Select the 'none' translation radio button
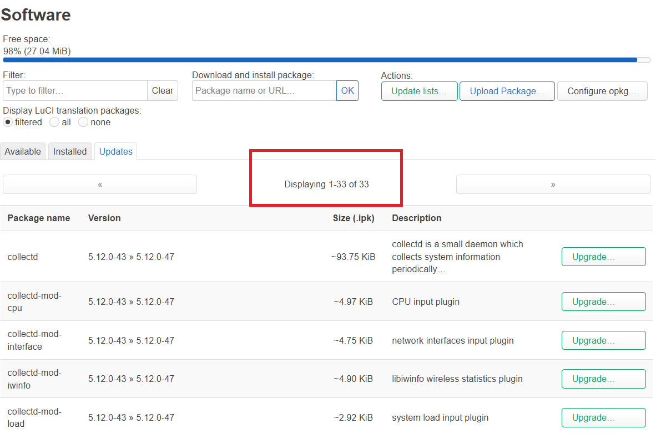The width and height of the screenshot is (656, 434). pos(83,122)
